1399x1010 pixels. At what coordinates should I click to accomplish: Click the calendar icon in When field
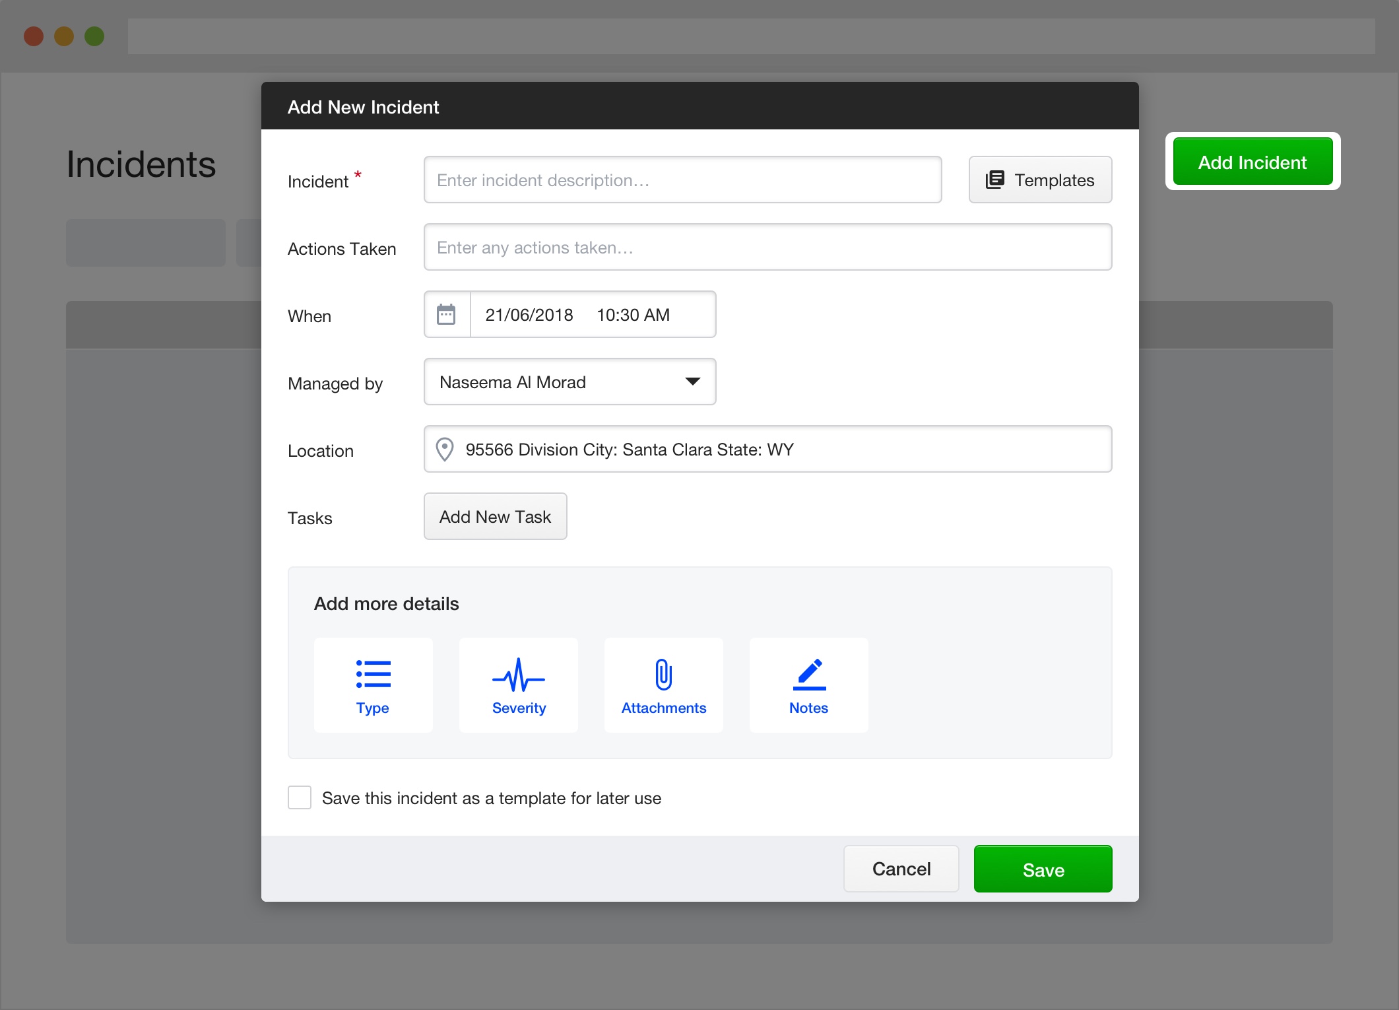(446, 314)
